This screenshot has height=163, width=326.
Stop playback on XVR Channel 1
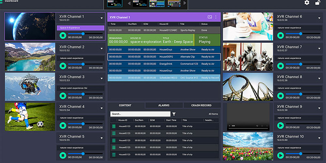pyautogui.click(x=63, y=36)
